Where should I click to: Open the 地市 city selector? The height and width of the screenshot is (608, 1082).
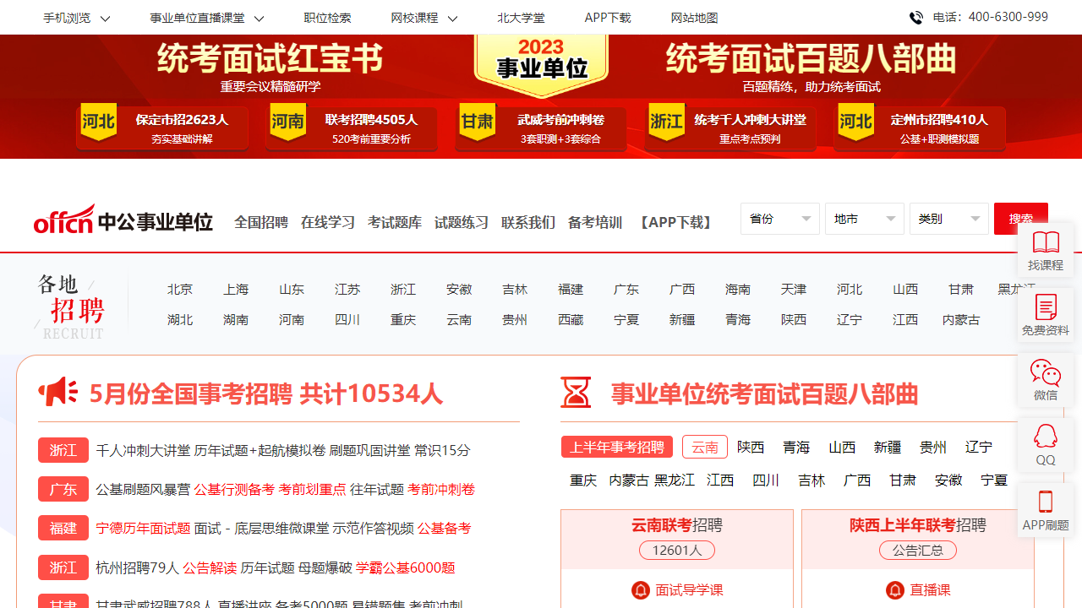(x=865, y=219)
